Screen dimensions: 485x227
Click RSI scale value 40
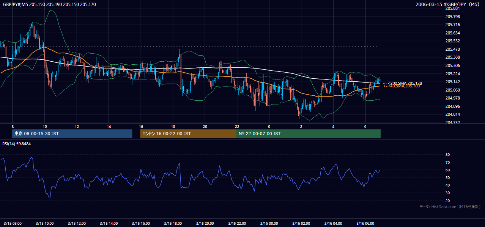point(447,185)
